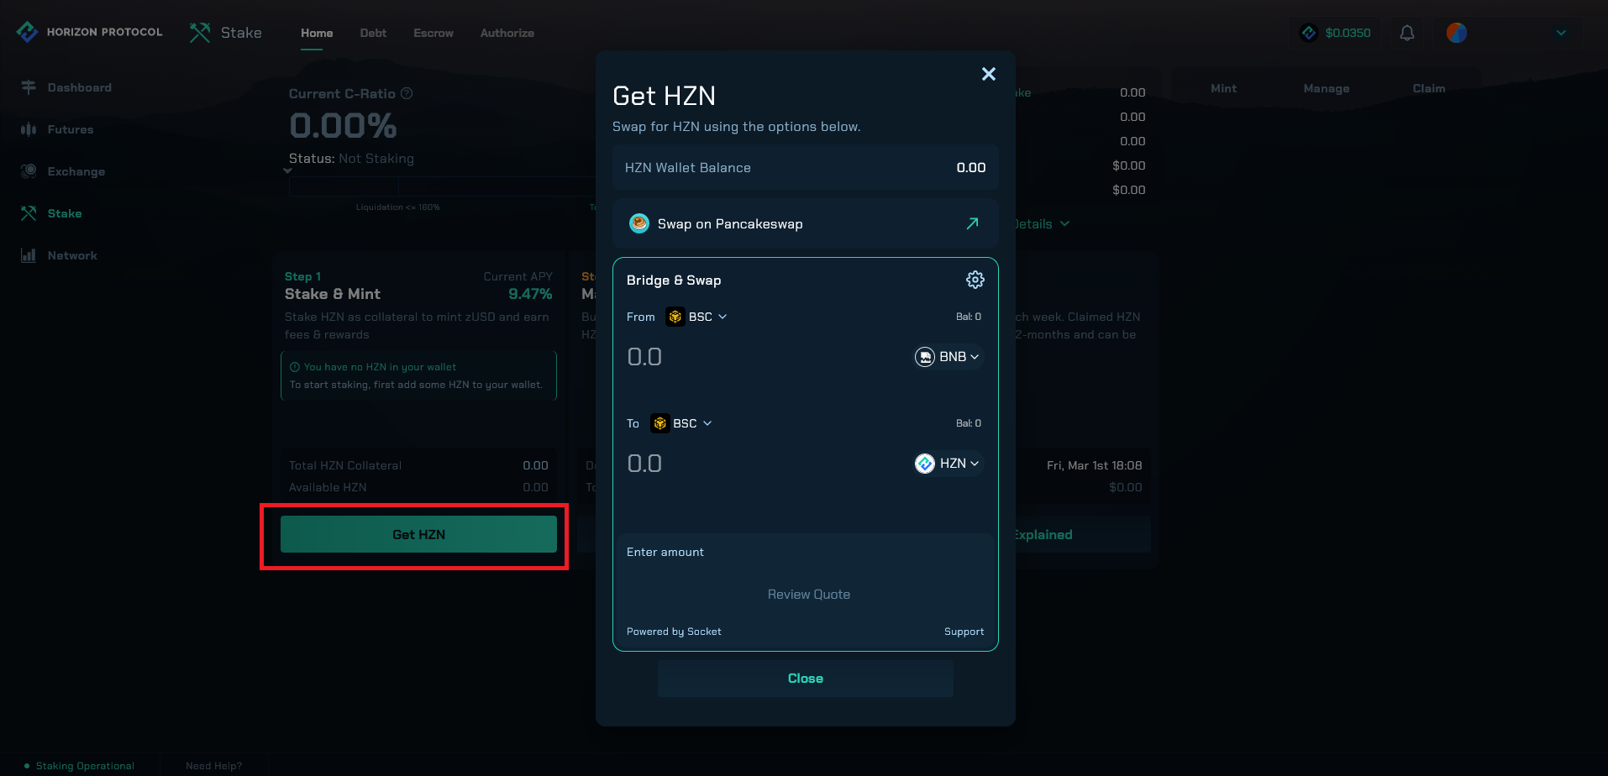This screenshot has height=776, width=1608.
Task: Click the Pancakeswap logo icon
Action: point(639,223)
